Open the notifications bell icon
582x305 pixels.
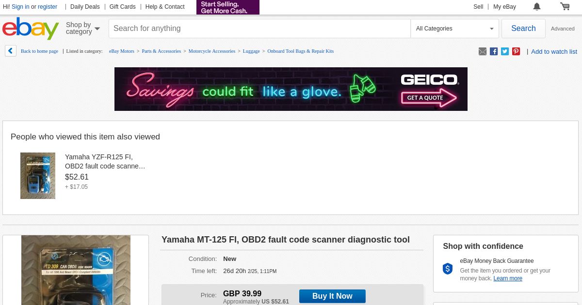pos(537,7)
